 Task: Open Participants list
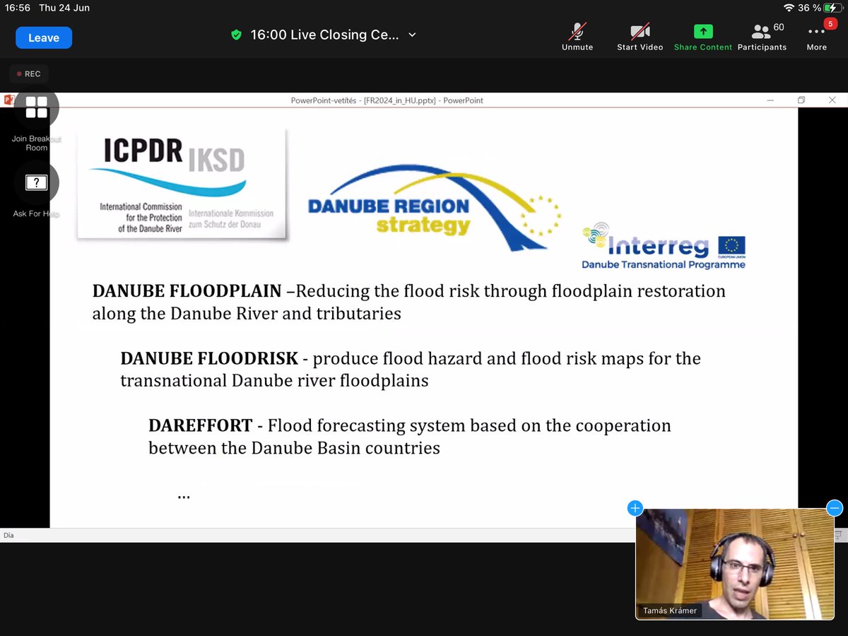[762, 37]
